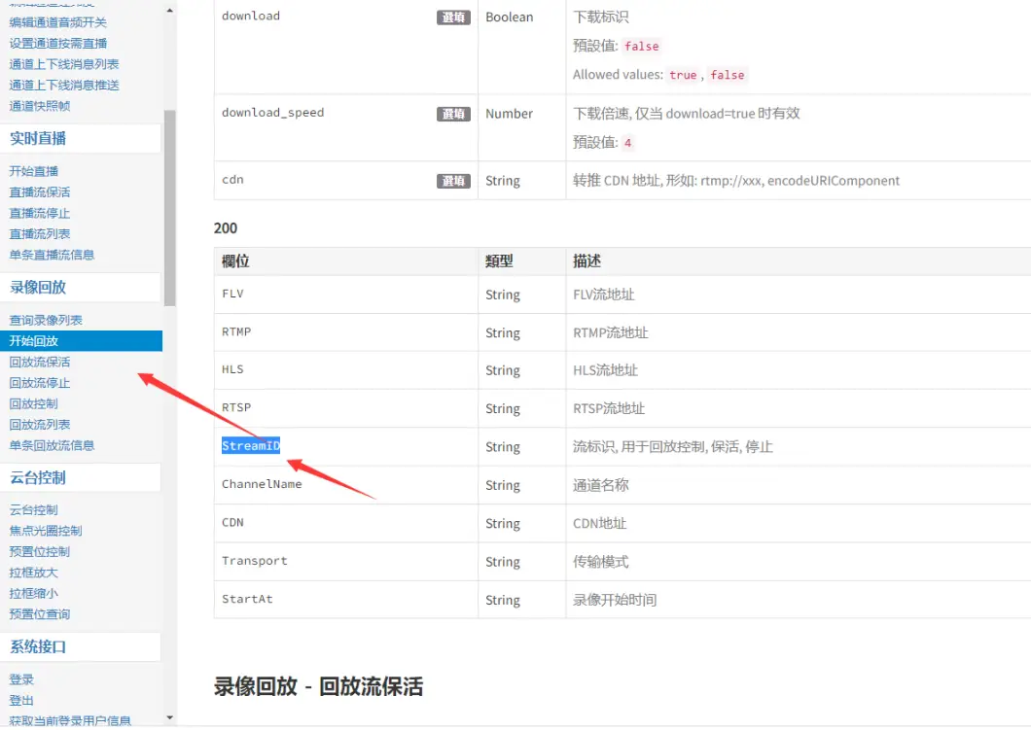The width and height of the screenshot is (1031, 730).
Task: Open the 单条回放流信息 entry
Action: [52, 445]
